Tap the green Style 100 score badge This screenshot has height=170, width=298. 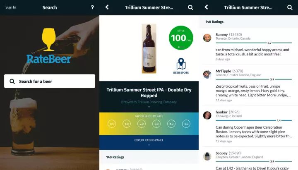(x=181, y=38)
